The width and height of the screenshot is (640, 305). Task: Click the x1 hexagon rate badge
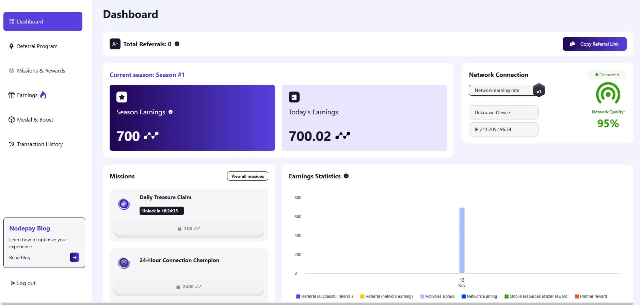[539, 90]
